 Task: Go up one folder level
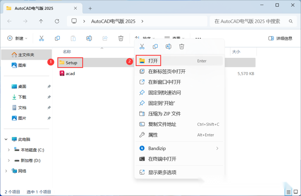[x=41, y=21]
